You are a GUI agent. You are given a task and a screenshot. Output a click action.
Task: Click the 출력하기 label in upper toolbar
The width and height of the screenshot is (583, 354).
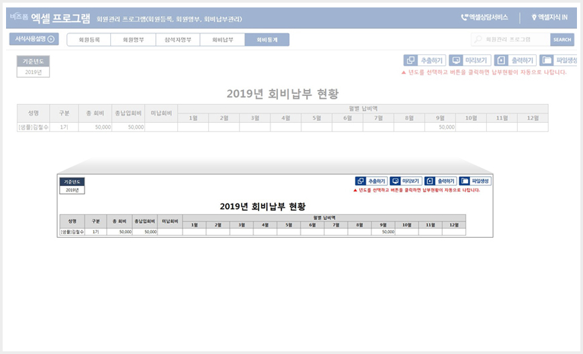522,60
